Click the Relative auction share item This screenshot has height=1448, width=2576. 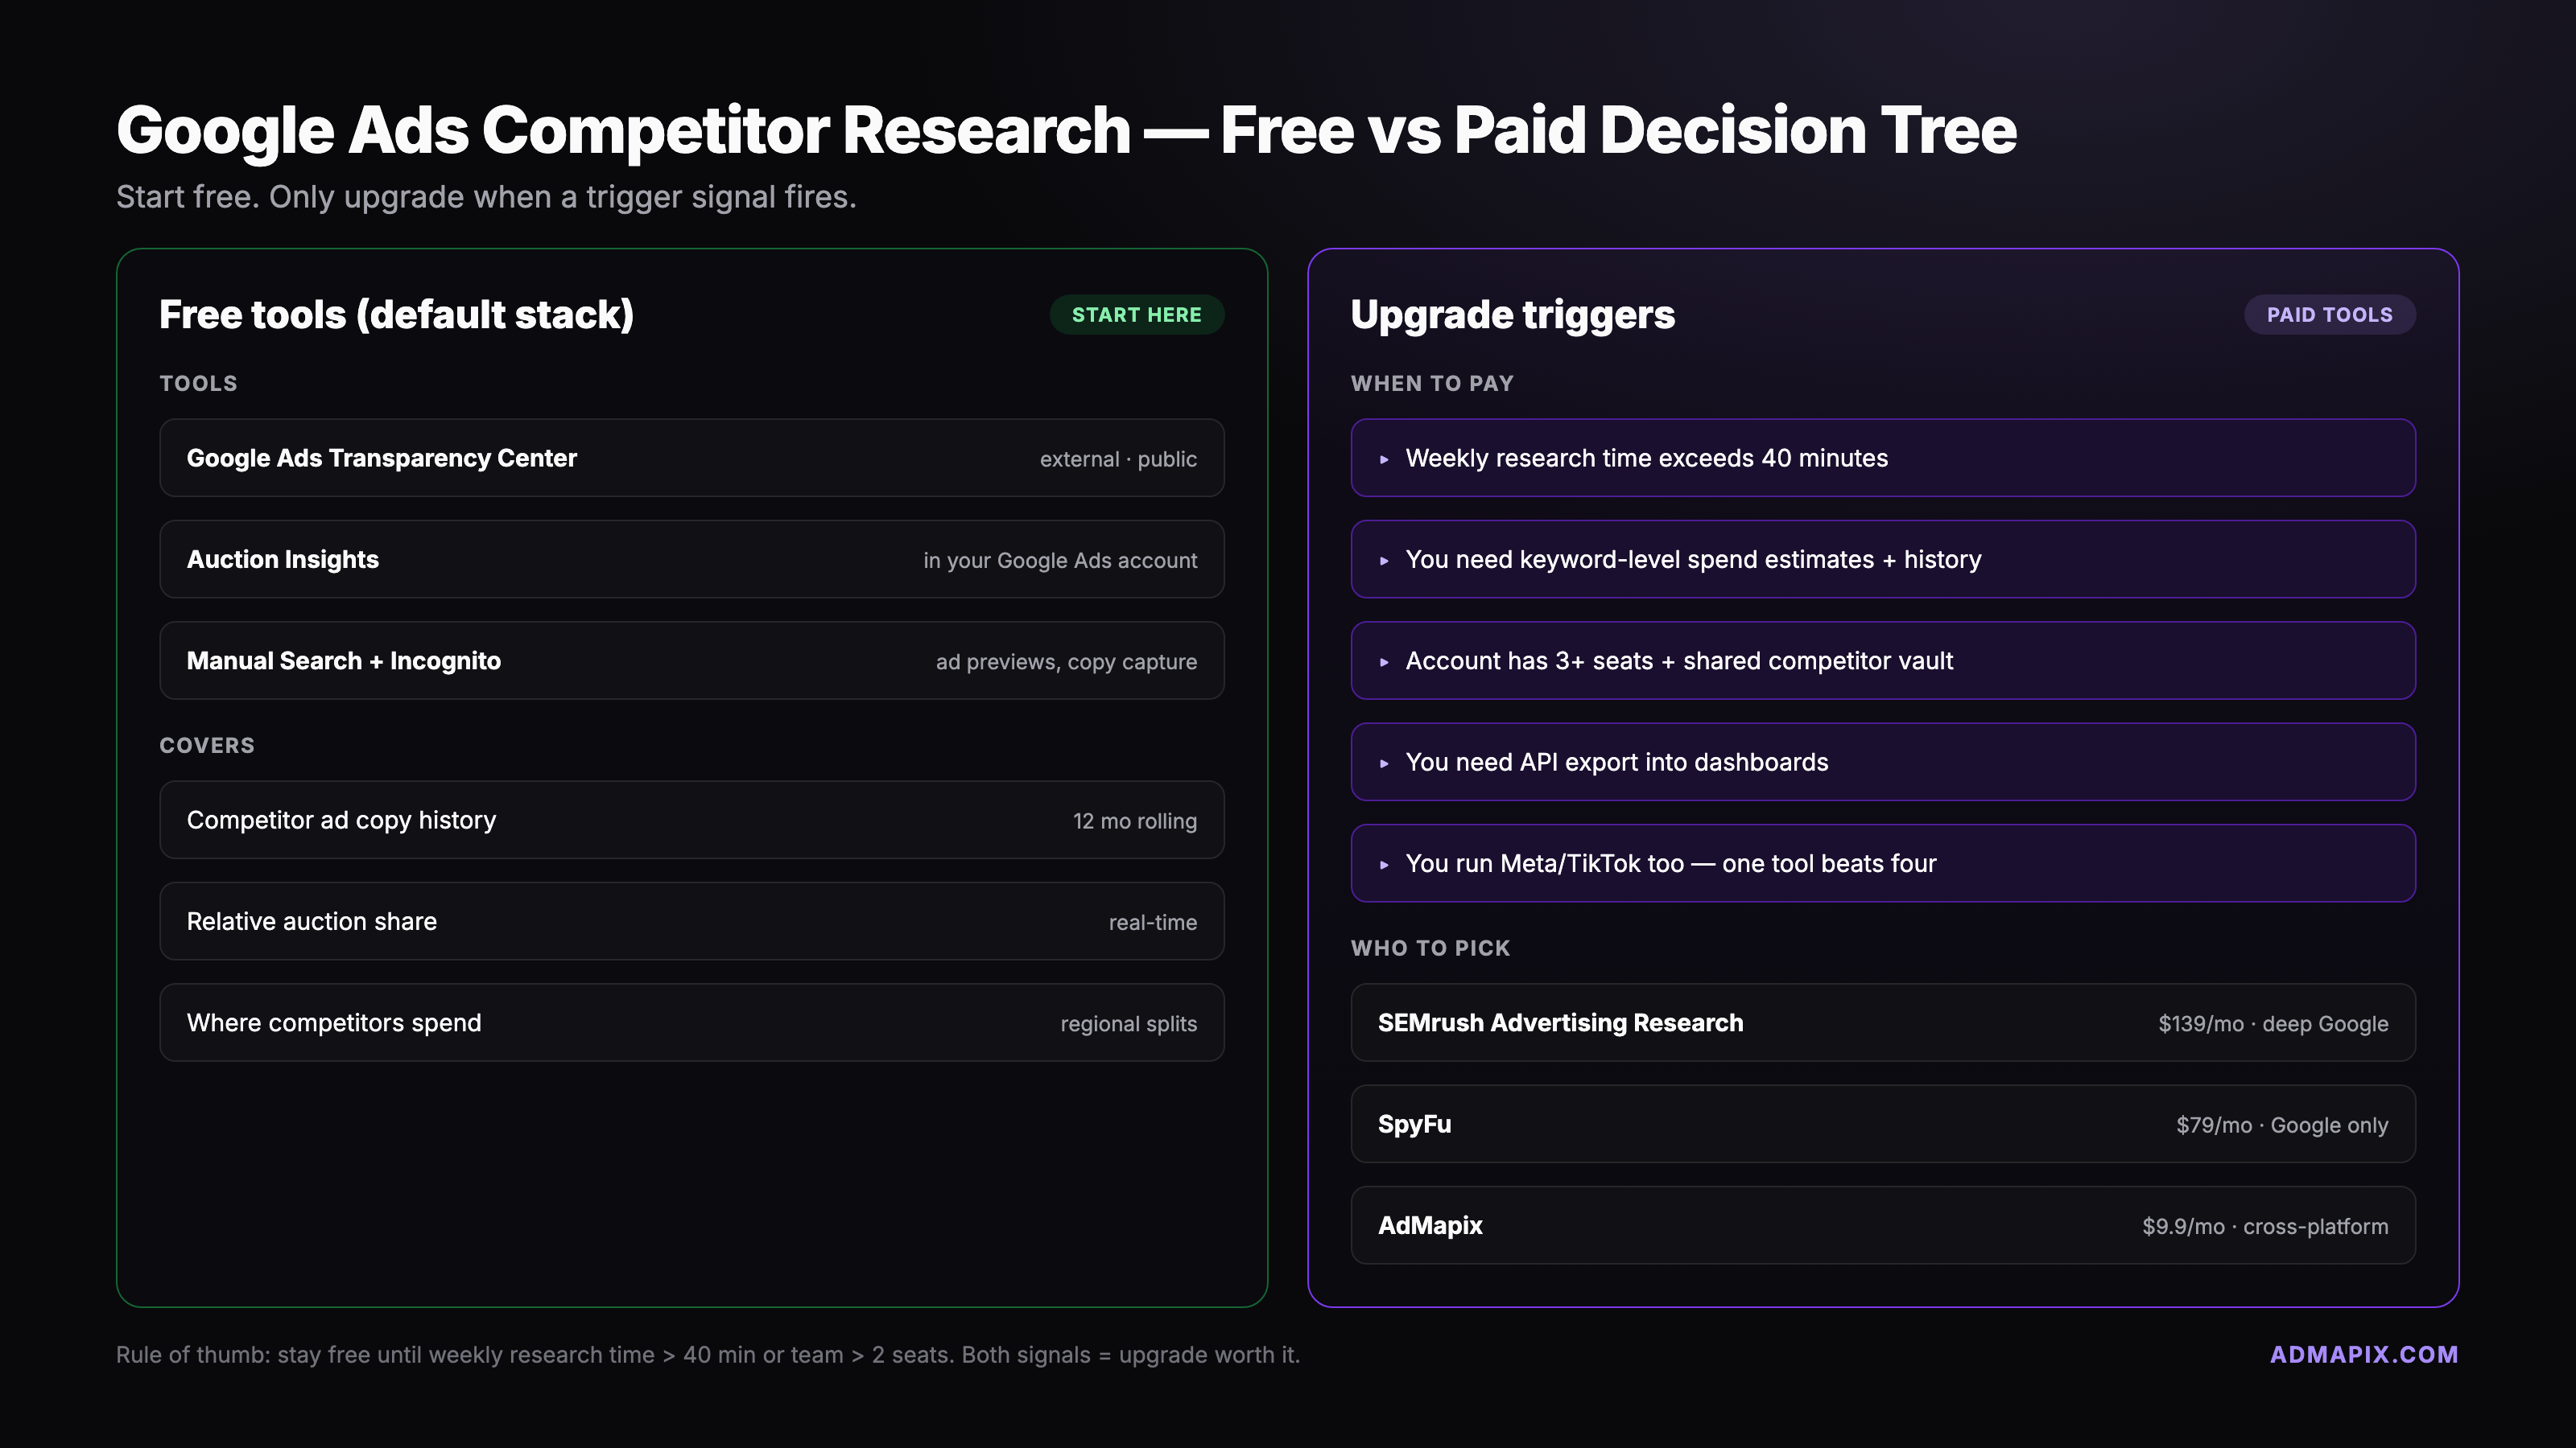[x=691, y=921]
